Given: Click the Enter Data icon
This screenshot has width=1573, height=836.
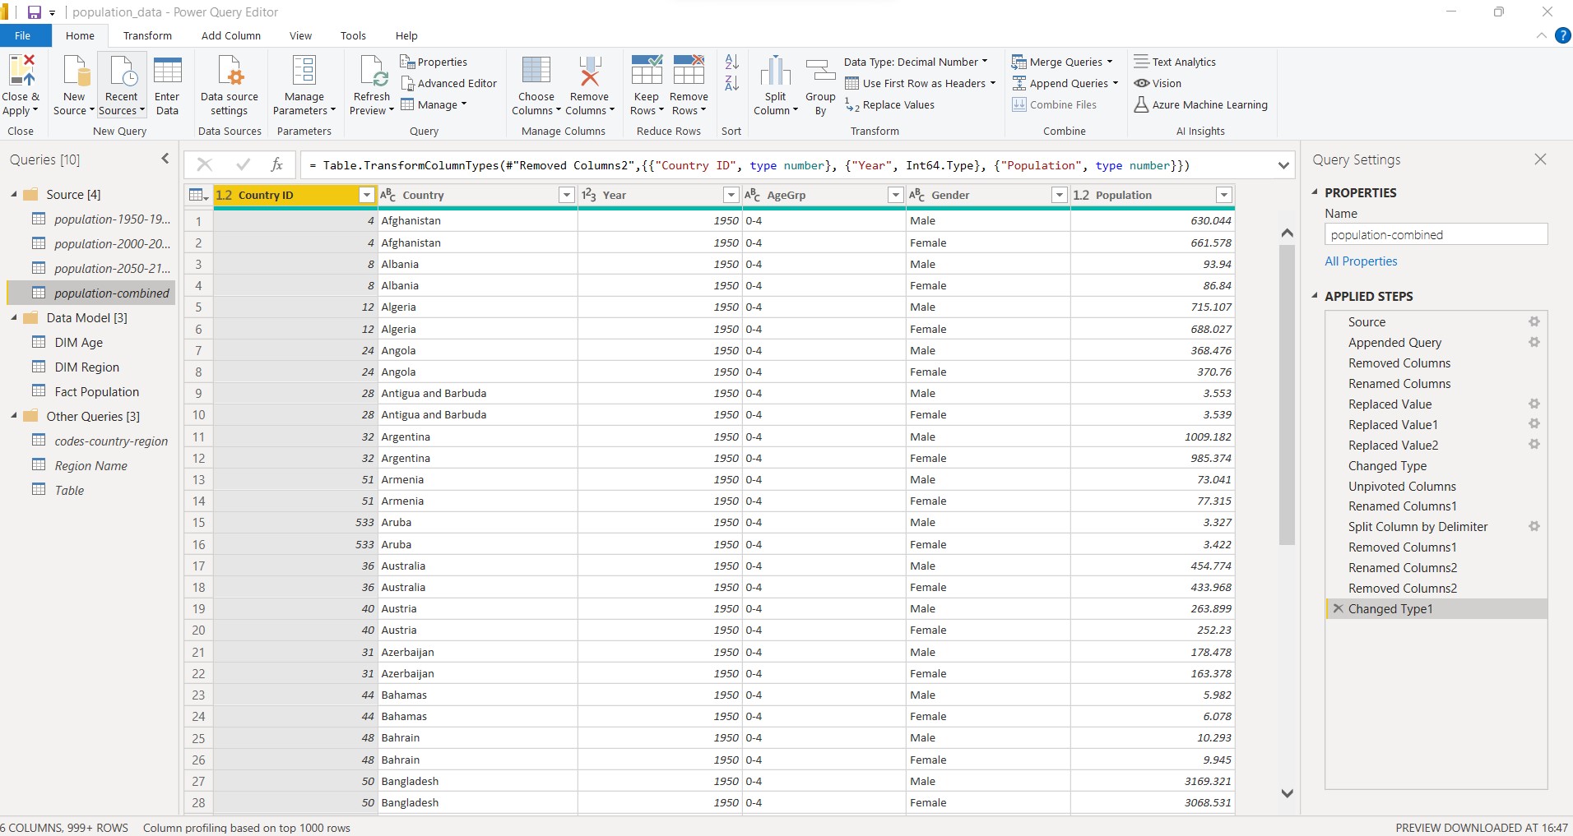Looking at the screenshot, I should [x=167, y=71].
